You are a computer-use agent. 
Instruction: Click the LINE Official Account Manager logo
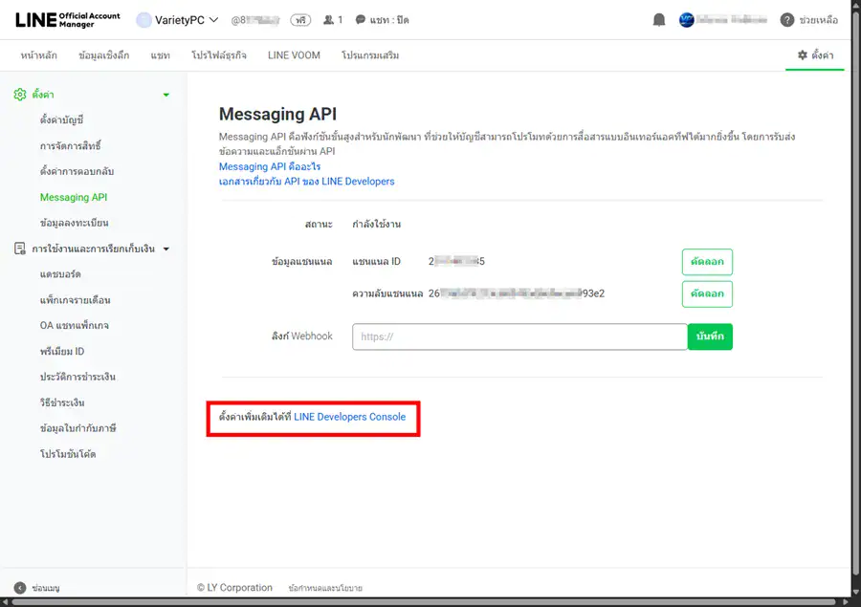[x=68, y=20]
